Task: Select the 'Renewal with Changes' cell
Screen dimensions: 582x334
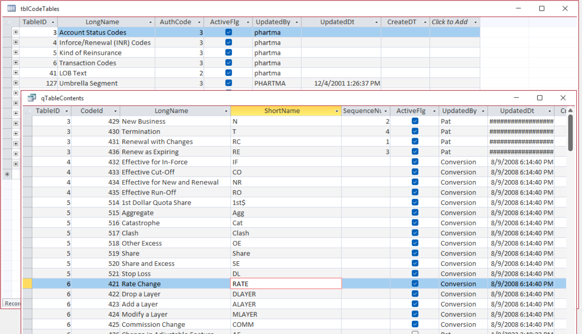Action: pyautogui.click(x=175, y=141)
